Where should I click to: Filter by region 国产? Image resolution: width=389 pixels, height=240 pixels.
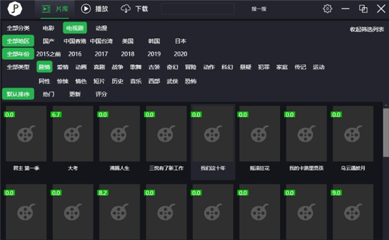coord(49,41)
